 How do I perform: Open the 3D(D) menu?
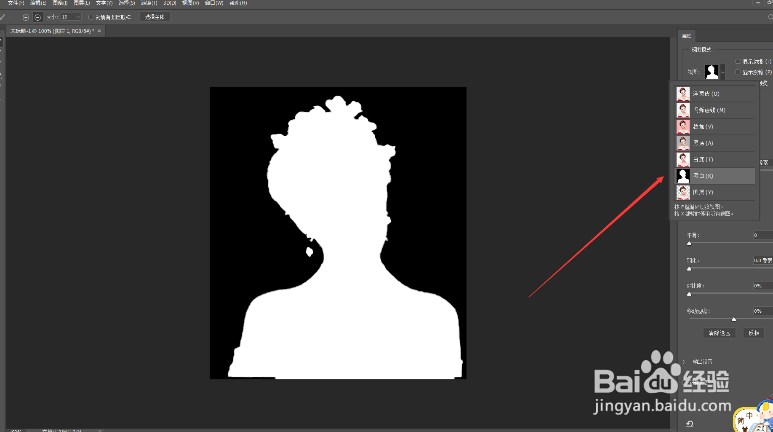pos(170,3)
